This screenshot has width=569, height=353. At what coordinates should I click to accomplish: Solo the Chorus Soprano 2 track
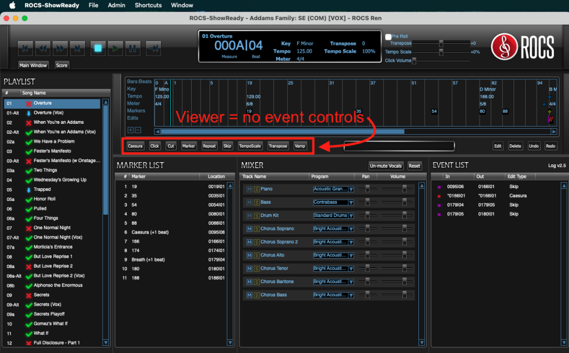coord(257,242)
